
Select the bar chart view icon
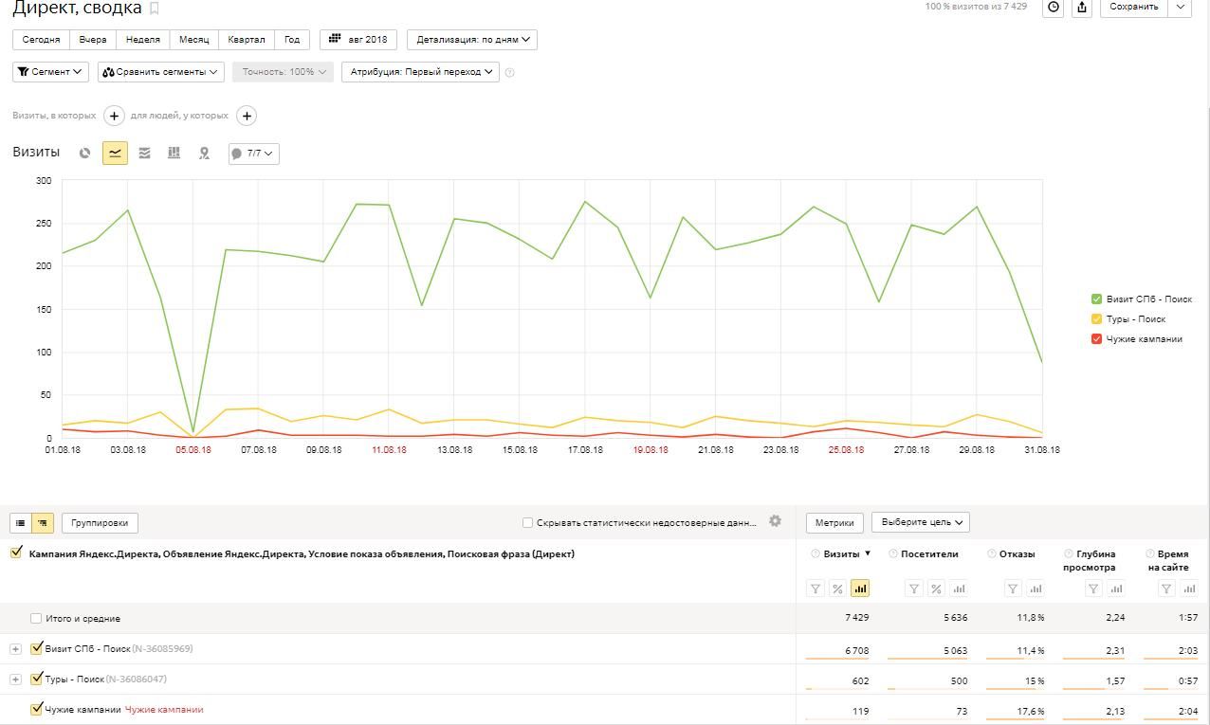pos(174,154)
